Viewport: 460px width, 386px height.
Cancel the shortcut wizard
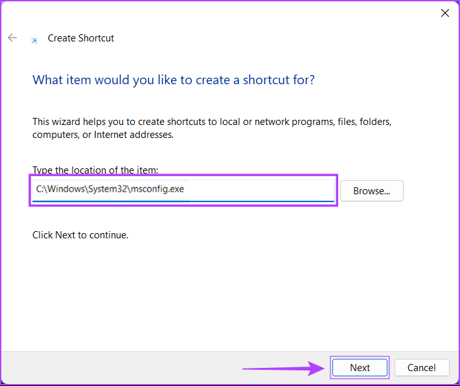pos(422,367)
